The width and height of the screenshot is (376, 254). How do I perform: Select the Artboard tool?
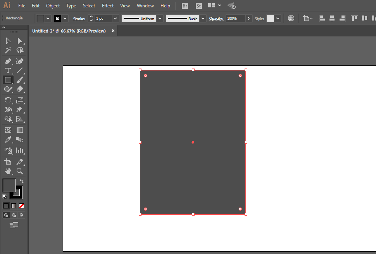(8, 162)
